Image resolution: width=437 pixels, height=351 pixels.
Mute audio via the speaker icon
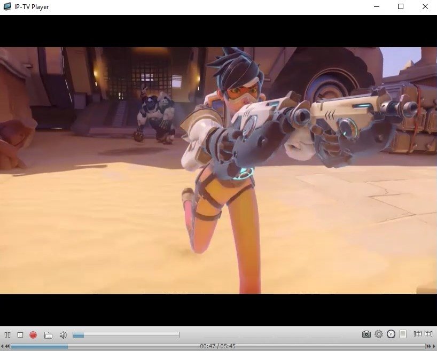click(x=63, y=335)
